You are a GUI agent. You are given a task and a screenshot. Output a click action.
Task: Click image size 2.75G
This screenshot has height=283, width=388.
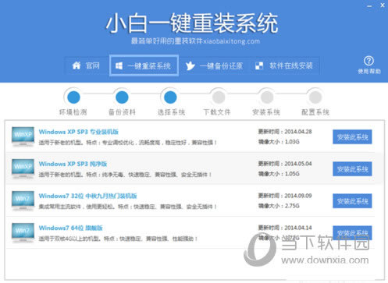coord(292,206)
